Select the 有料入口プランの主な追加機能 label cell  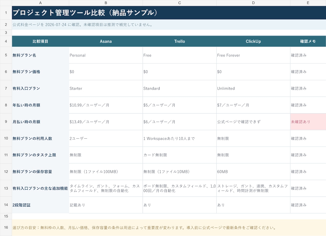tap(40, 188)
